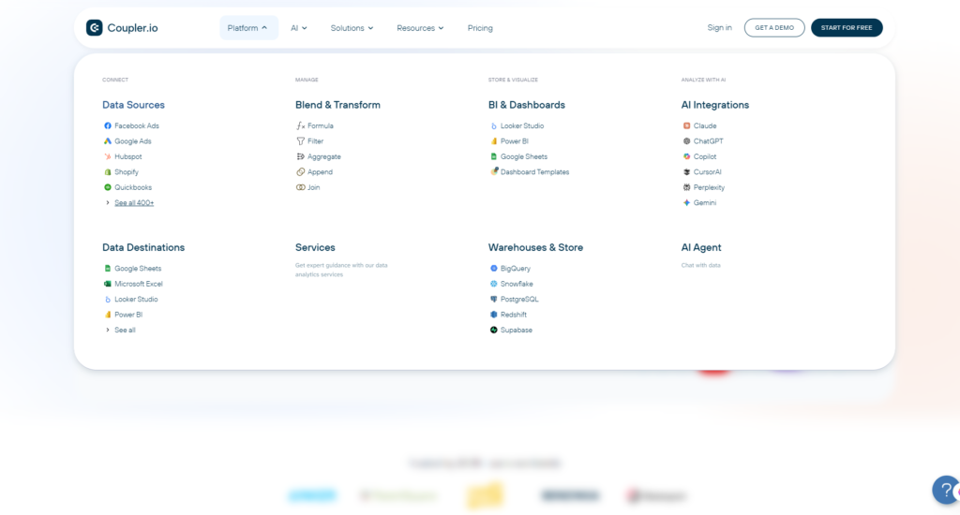Click the Google Ads icon under Data Sources

[x=108, y=140]
